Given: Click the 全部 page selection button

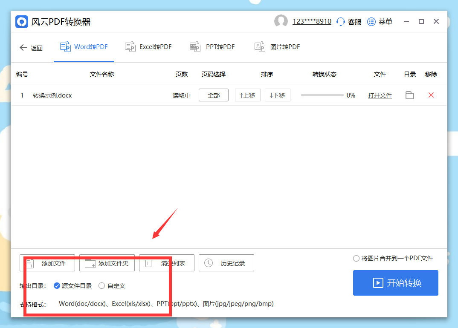Looking at the screenshot, I should 214,95.
